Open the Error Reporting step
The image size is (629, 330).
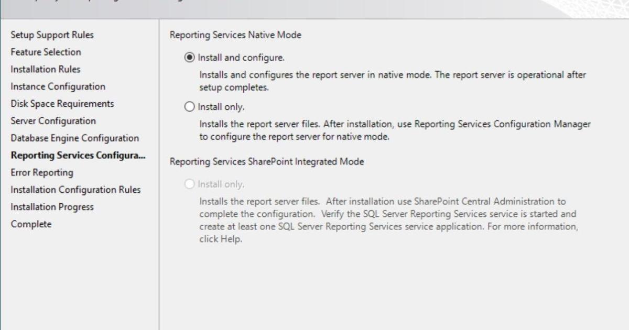click(x=42, y=172)
